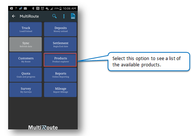The width and height of the screenshot is (192, 136).
Task: Tap the mail notification status icon
Action: 25,8
